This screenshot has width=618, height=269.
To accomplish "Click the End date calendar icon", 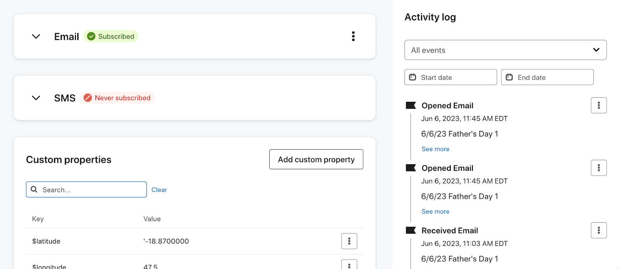I will (509, 77).
